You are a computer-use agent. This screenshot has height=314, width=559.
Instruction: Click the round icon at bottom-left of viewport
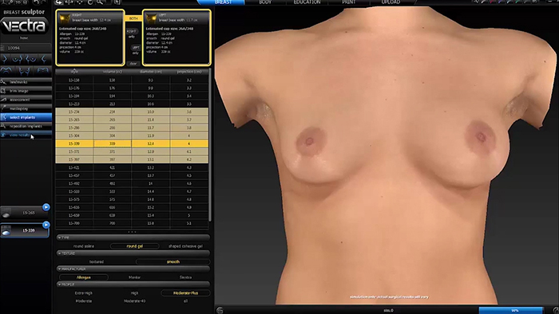pyautogui.click(x=220, y=311)
